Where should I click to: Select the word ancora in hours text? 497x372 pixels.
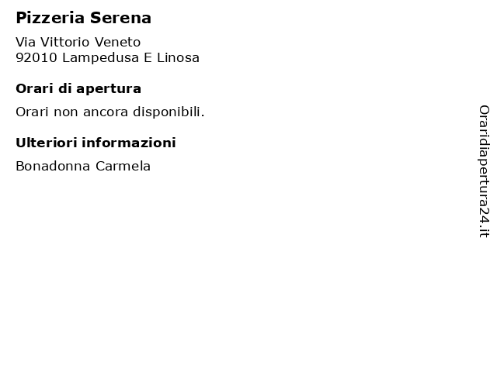pyautogui.click(x=106, y=112)
